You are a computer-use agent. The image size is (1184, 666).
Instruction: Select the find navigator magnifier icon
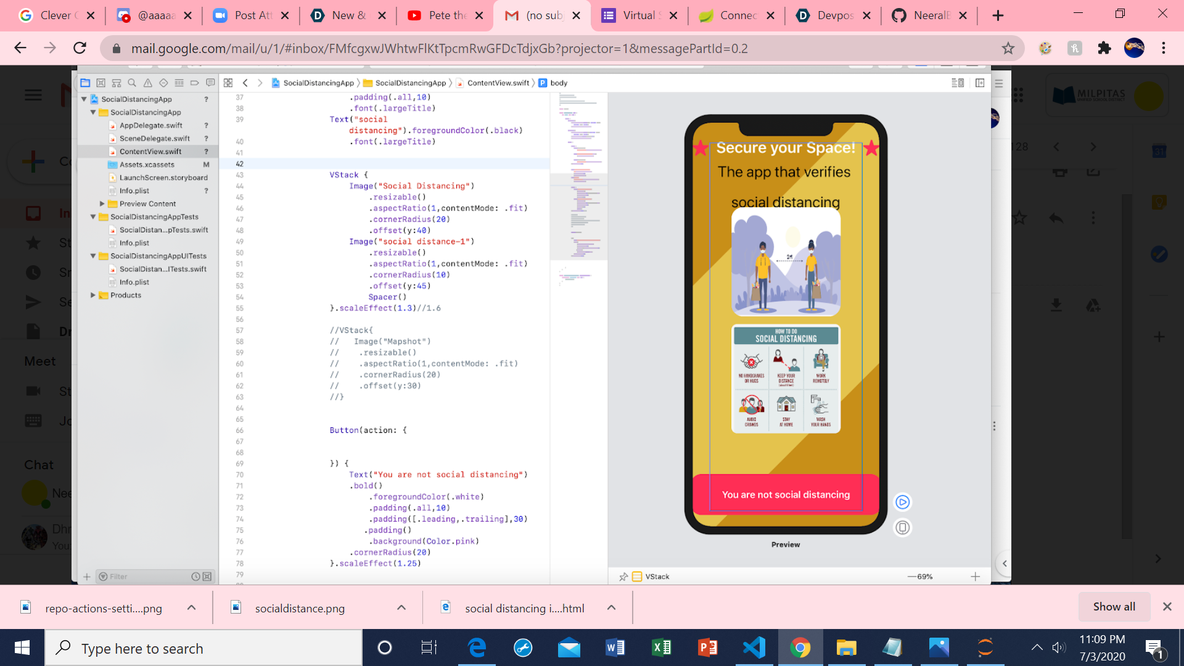132,83
